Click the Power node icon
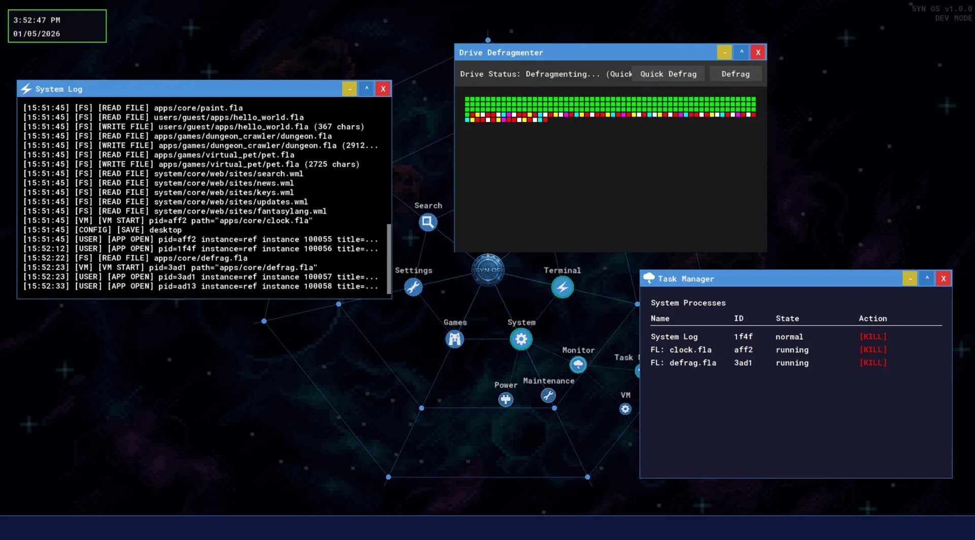 pyautogui.click(x=505, y=399)
